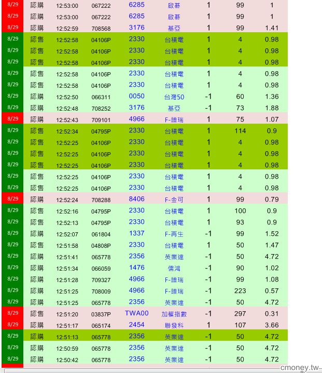Click 台積電 in the 12:52:34 row
The height and width of the screenshot is (373, 322).
pos(174,131)
